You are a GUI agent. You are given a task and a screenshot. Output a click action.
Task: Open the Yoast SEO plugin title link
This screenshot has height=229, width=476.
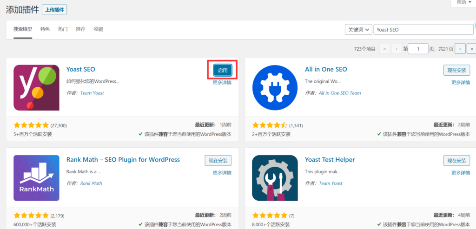81,69
